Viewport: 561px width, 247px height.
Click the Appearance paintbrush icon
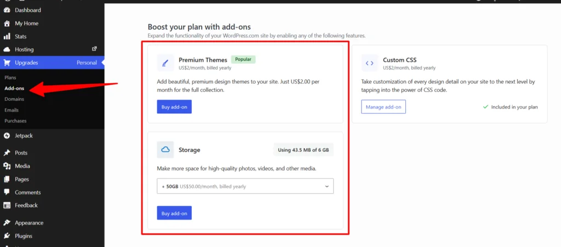coord(7,223)
